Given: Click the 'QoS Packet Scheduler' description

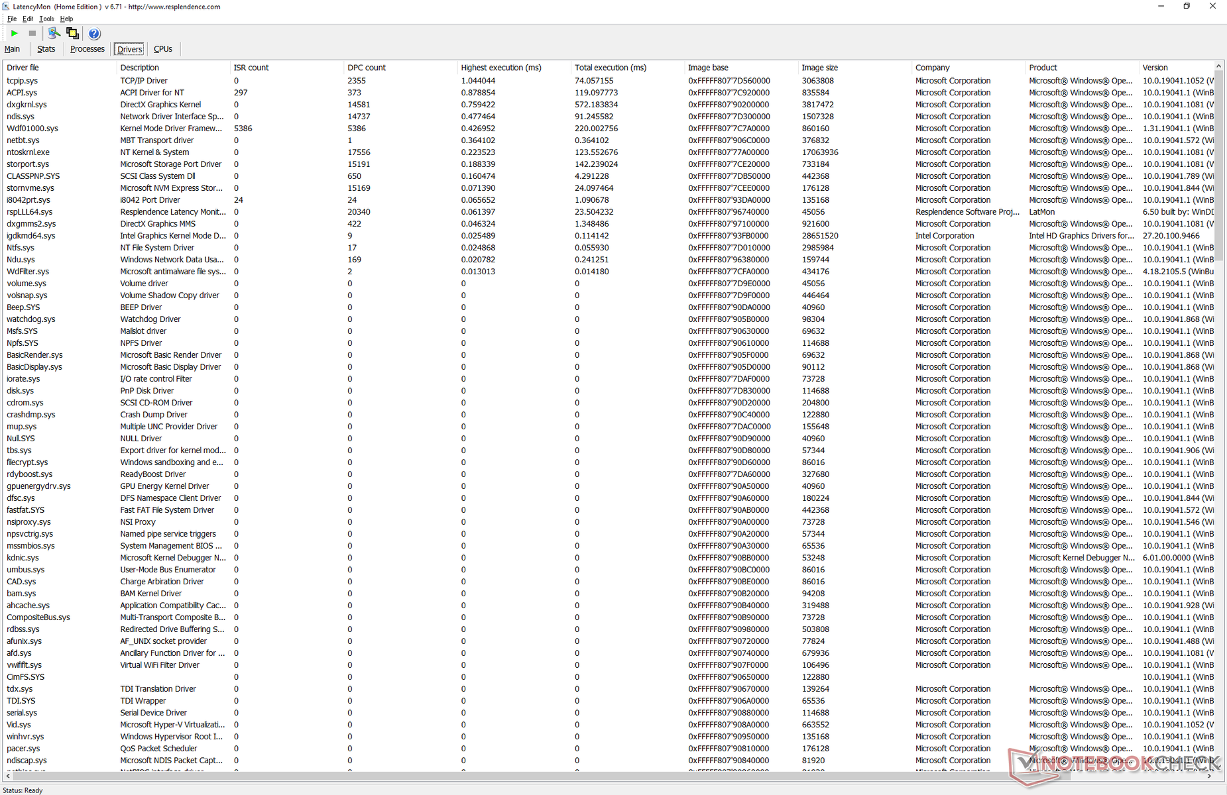Looking at the screenshot, I should tap(158, 749).
